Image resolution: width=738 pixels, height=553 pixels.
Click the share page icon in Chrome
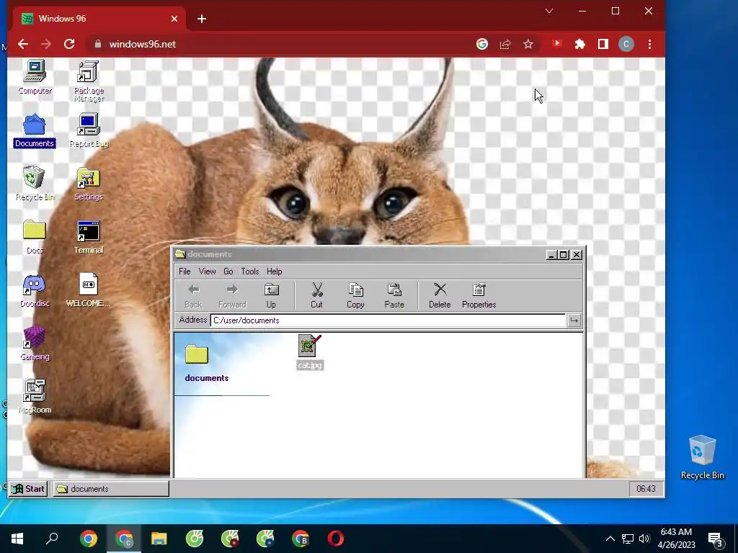point(505,44)
